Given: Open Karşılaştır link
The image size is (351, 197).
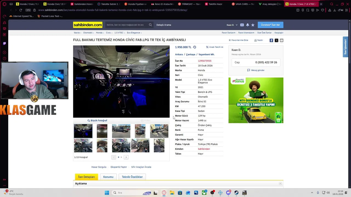Looking at the screenshot, I should (279, 33).
